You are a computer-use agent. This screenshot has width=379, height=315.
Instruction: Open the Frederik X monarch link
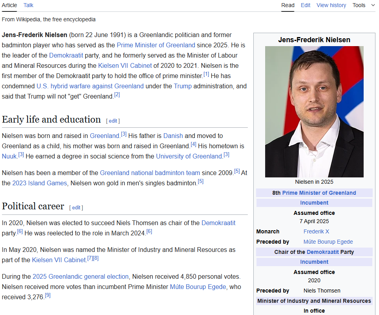pyautogui.click(x=316, y=231)
